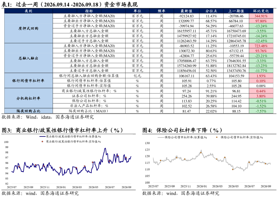Click the 分机构杠杆率 category cell
This screenshot has height=197, width=278.
pyautogui.click(x=28, y=98)
